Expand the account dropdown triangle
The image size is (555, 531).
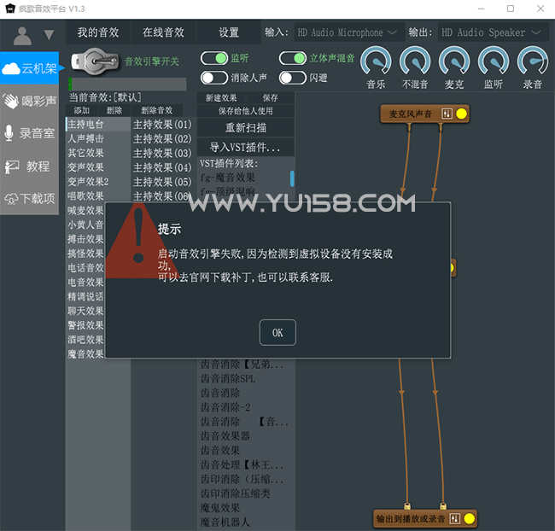49,35
